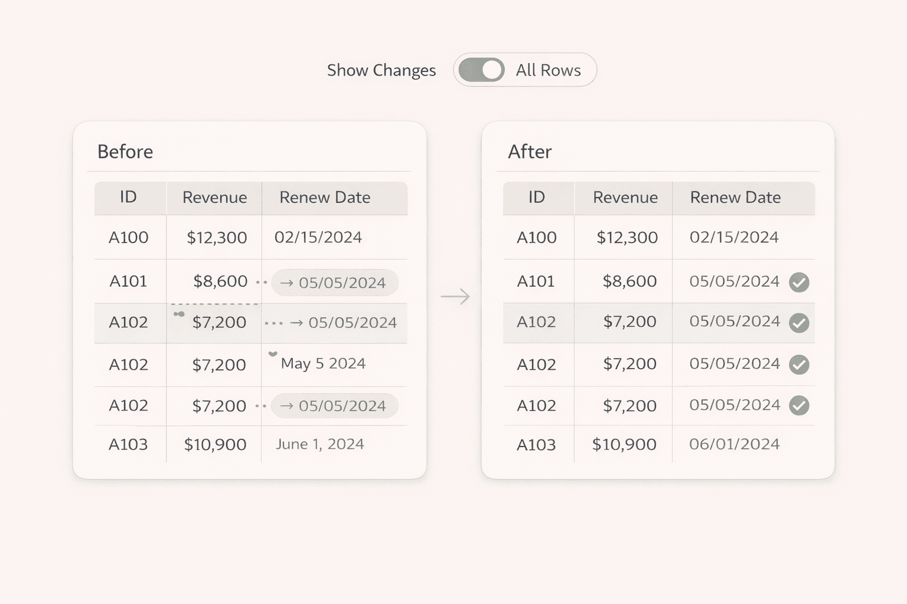Click $10,900 in the Before table
The height and width of the screenshot is (604, 907).
pyautogui.click(x=215, y=445)
